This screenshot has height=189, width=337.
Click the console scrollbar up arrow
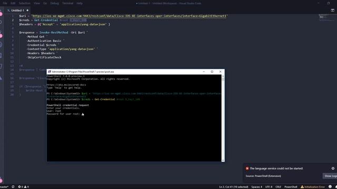pyautogui.click(x=223, y=76)
